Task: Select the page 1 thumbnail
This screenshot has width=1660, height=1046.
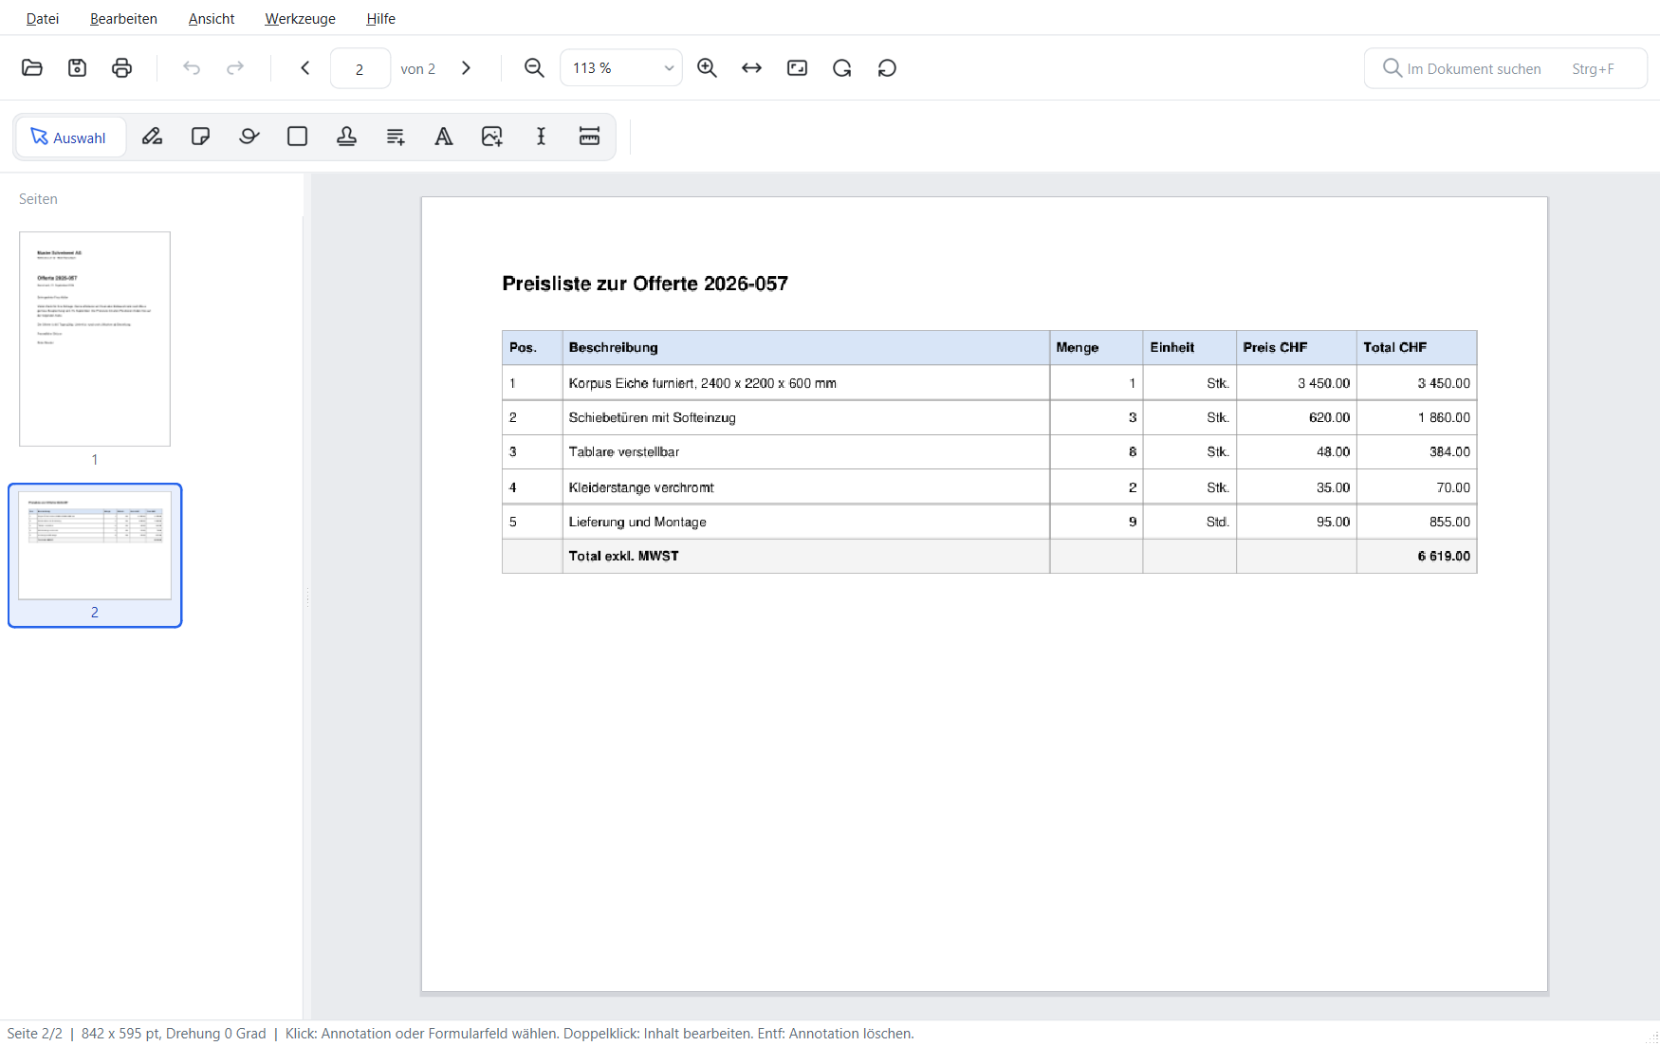Action: (95, 339)
